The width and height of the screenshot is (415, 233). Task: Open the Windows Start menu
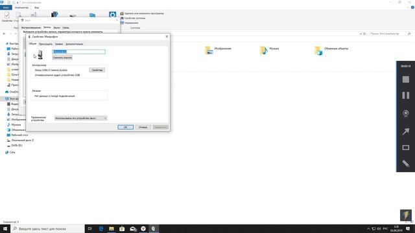point(5,228)
